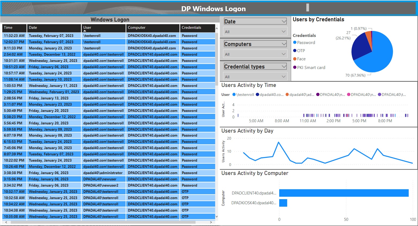Open the All dropdown under Date
This screenshot has height=226, width=418.
255,32
